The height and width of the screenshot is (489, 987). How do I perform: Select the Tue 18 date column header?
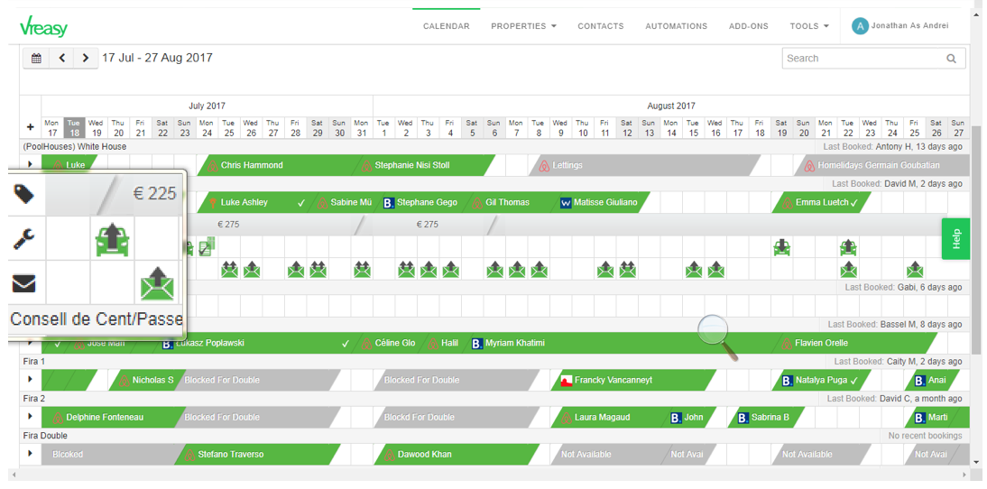click(74, 128)
